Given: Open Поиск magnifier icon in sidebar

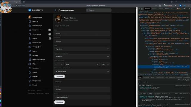Looking at the screenshot, I should pos(30,85).
